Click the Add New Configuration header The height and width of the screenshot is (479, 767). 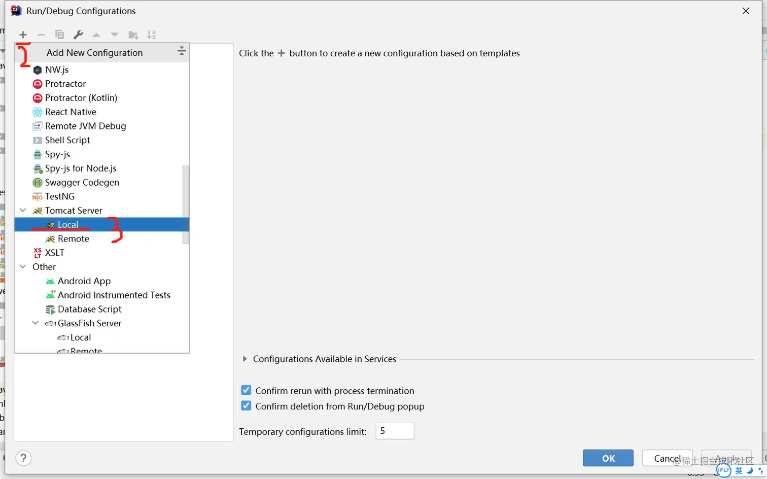pyautogui.click(x=94, y=53)
